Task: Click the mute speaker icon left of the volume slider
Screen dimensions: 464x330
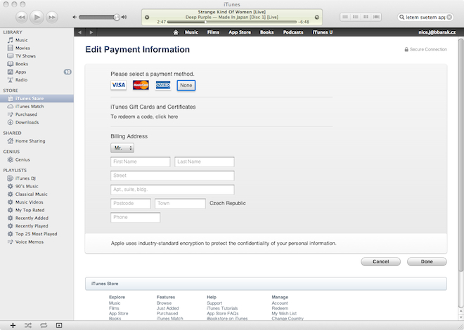Action: 75,17
